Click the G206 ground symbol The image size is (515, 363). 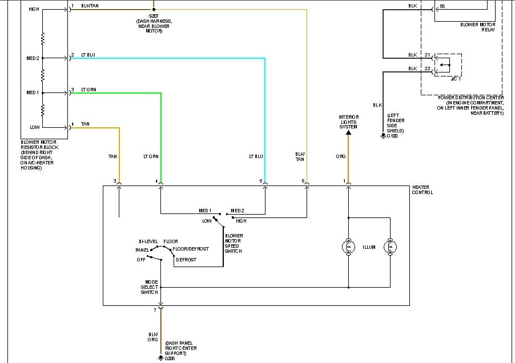[160, 358]
